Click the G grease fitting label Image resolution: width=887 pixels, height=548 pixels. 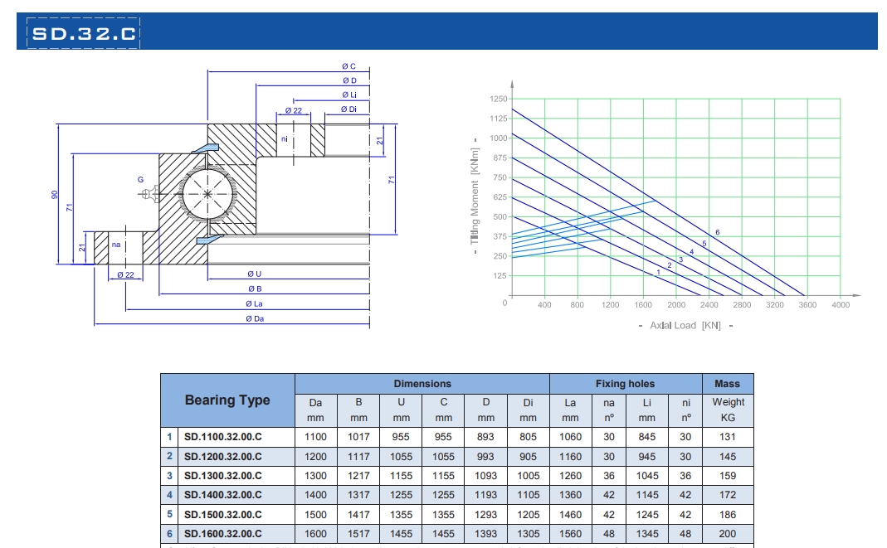[140, 180]
